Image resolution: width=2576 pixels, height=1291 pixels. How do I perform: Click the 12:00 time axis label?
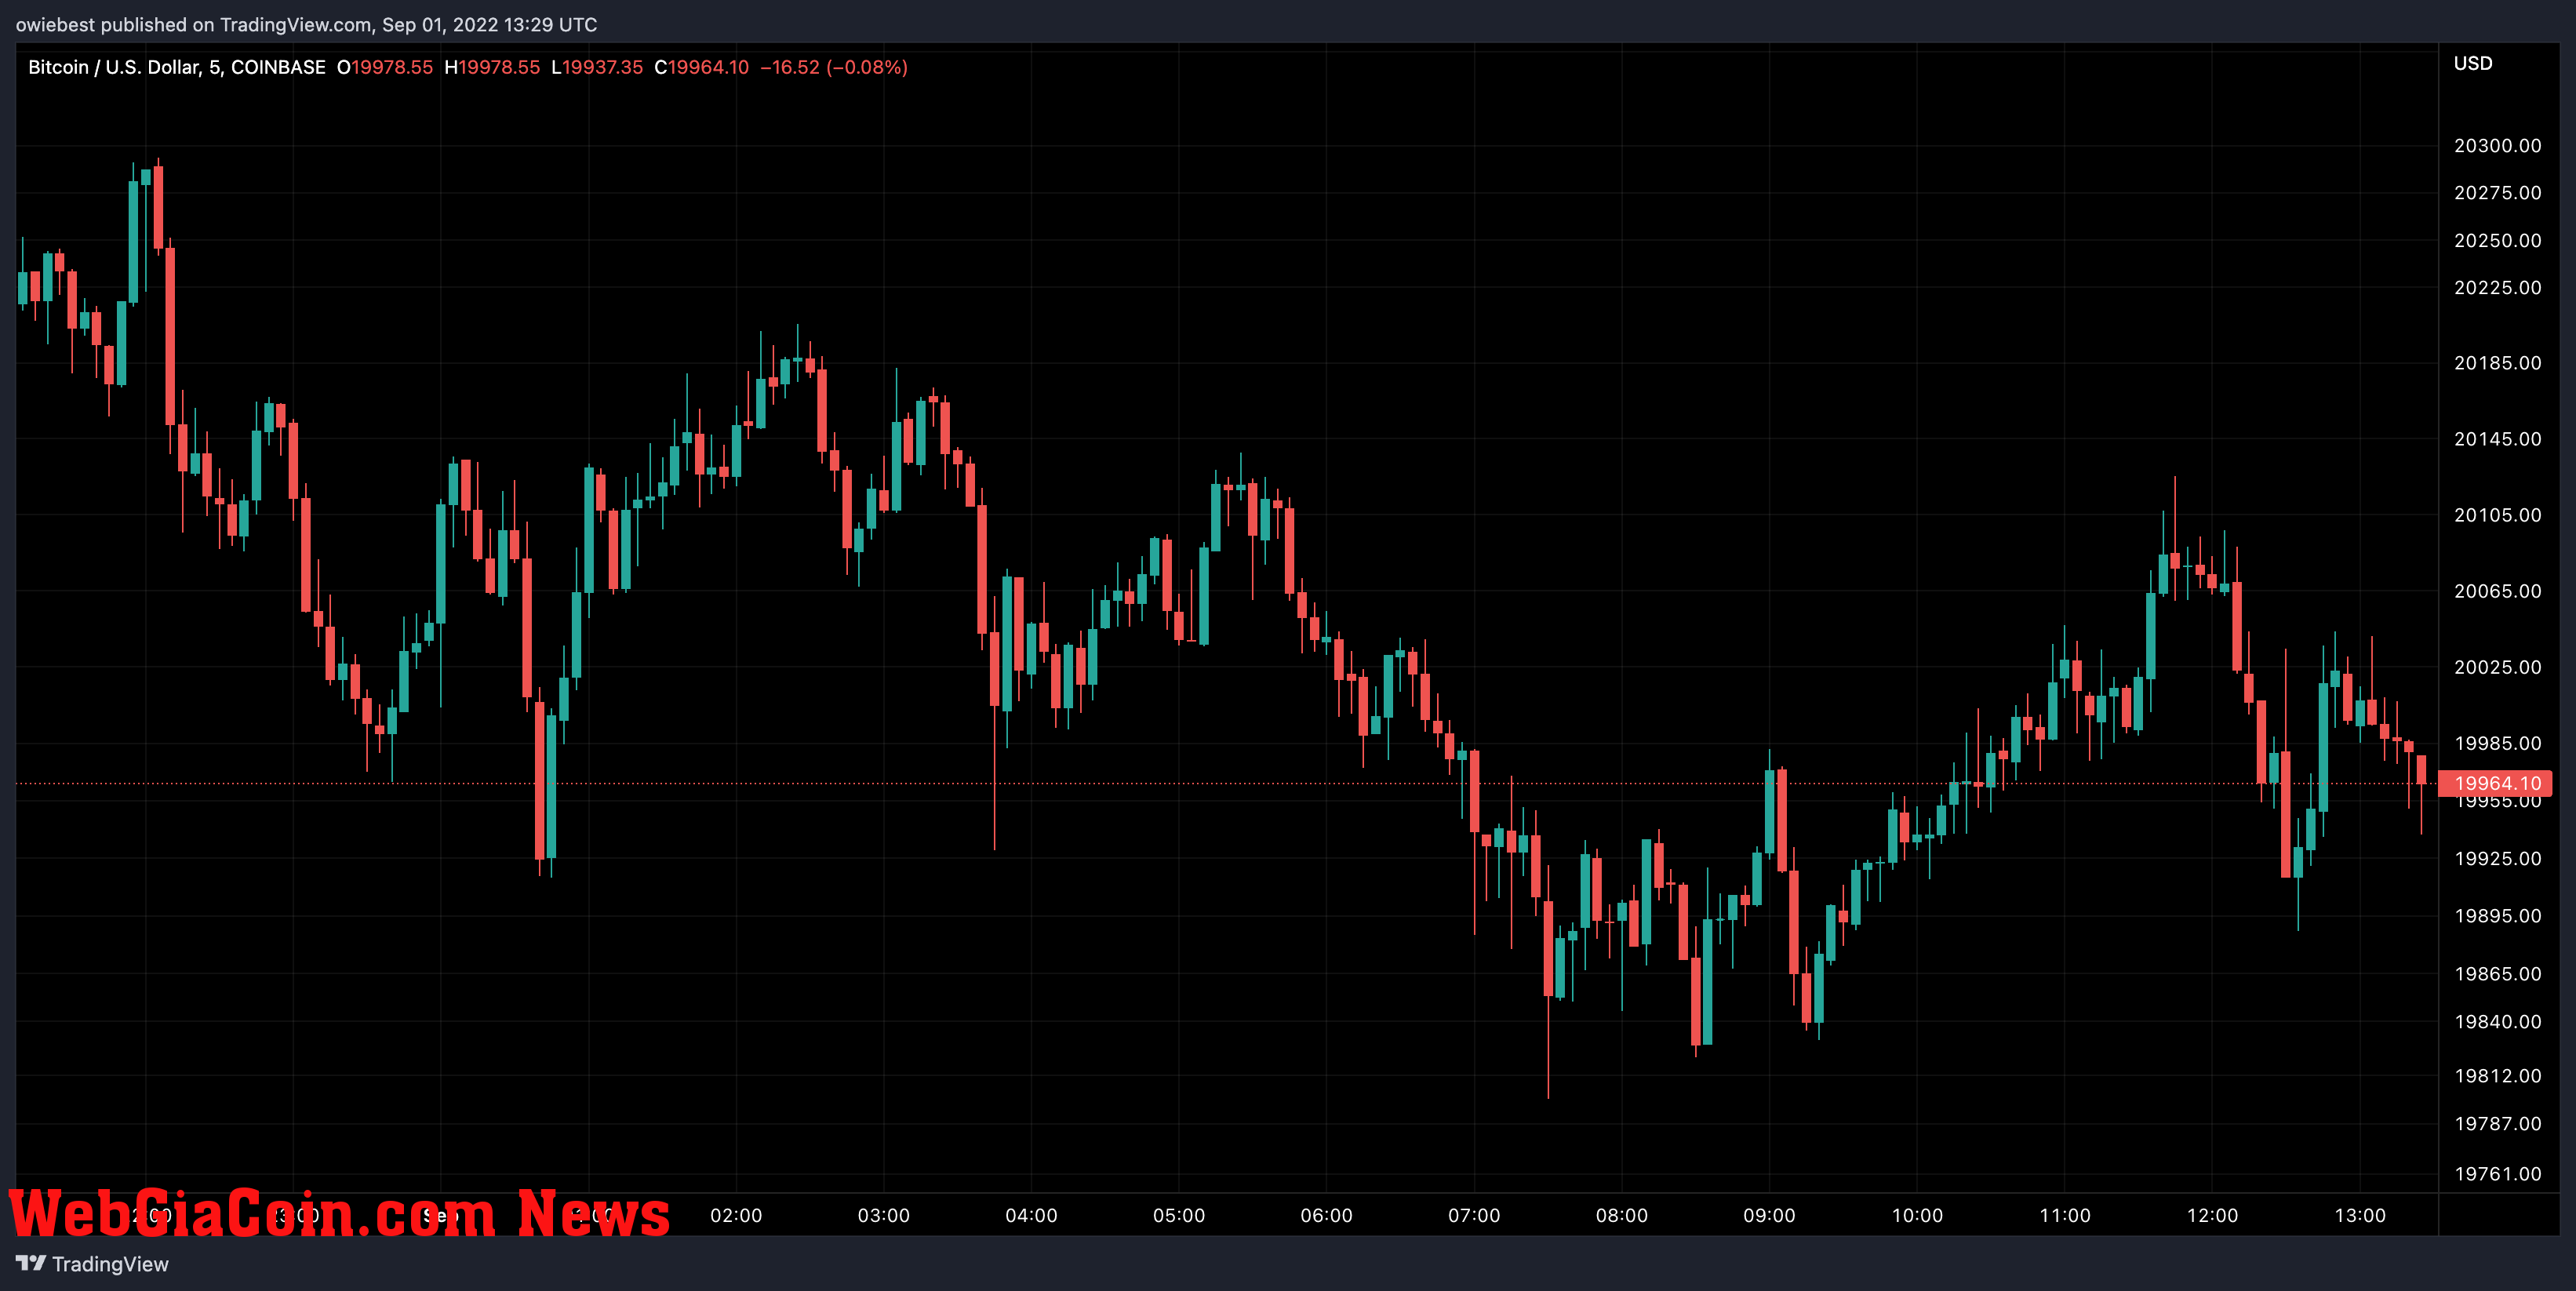tap(2212, 1216)
